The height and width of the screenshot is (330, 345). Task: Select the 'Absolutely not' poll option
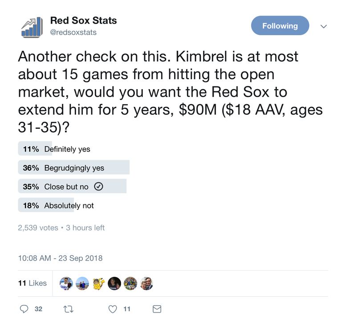(74, 205)
